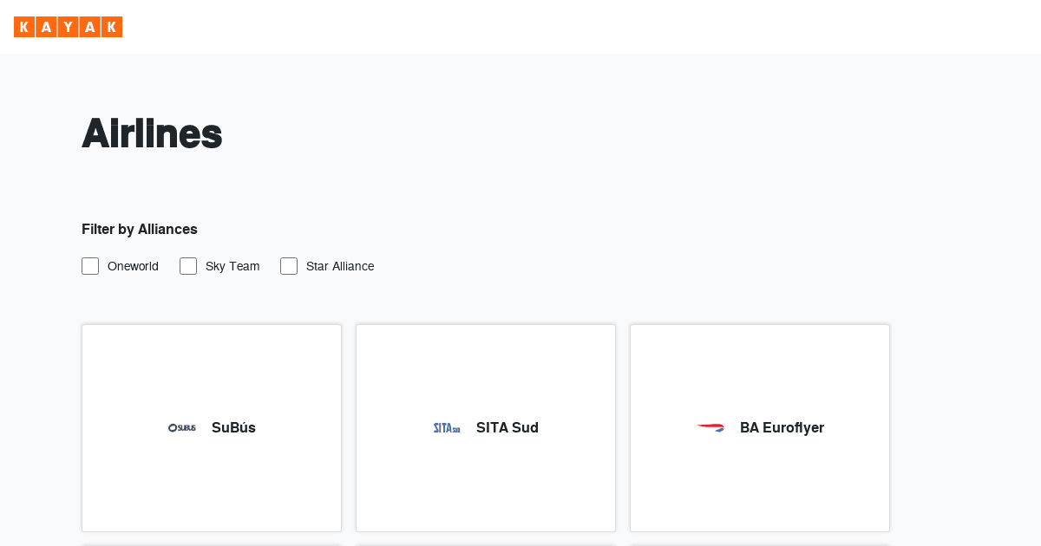Check the Sky Team alliance filter

(x=188, y=266)
